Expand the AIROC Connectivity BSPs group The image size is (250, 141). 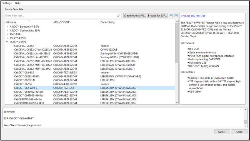tap(7, 30)
